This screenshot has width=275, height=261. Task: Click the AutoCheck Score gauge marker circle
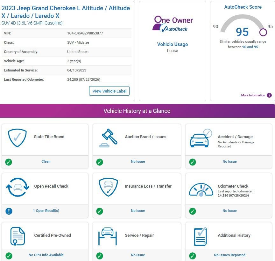(x=263, y=32)
